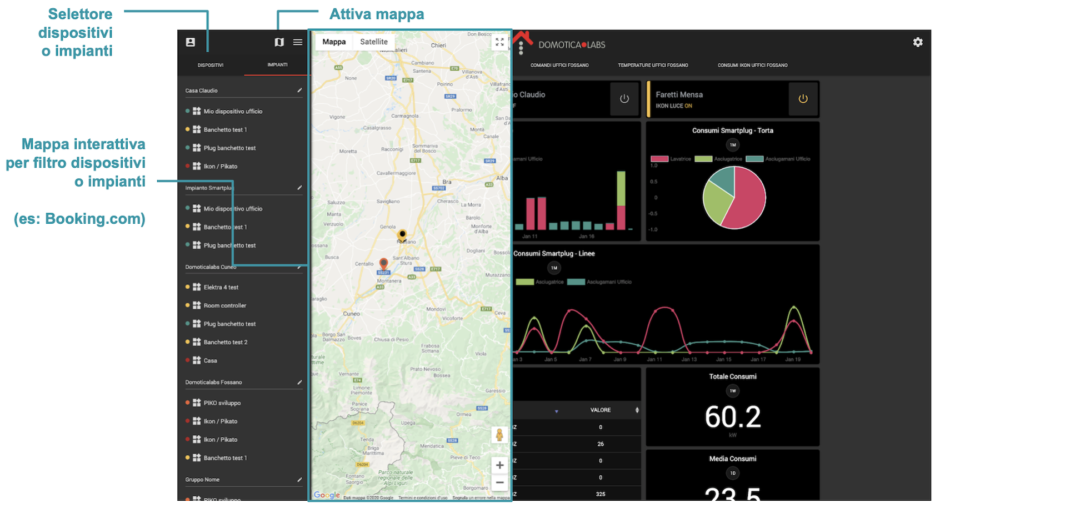
Task: Click table cell with value 26
Action: pyautogui.click(x=601, y=444)
